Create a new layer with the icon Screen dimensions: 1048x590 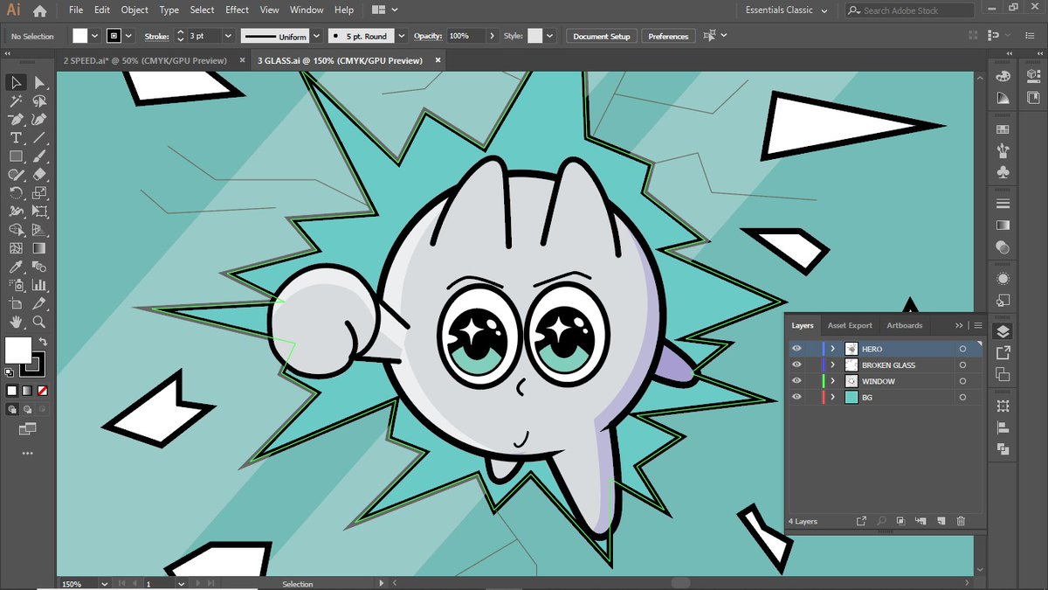(x=941, y=521)
